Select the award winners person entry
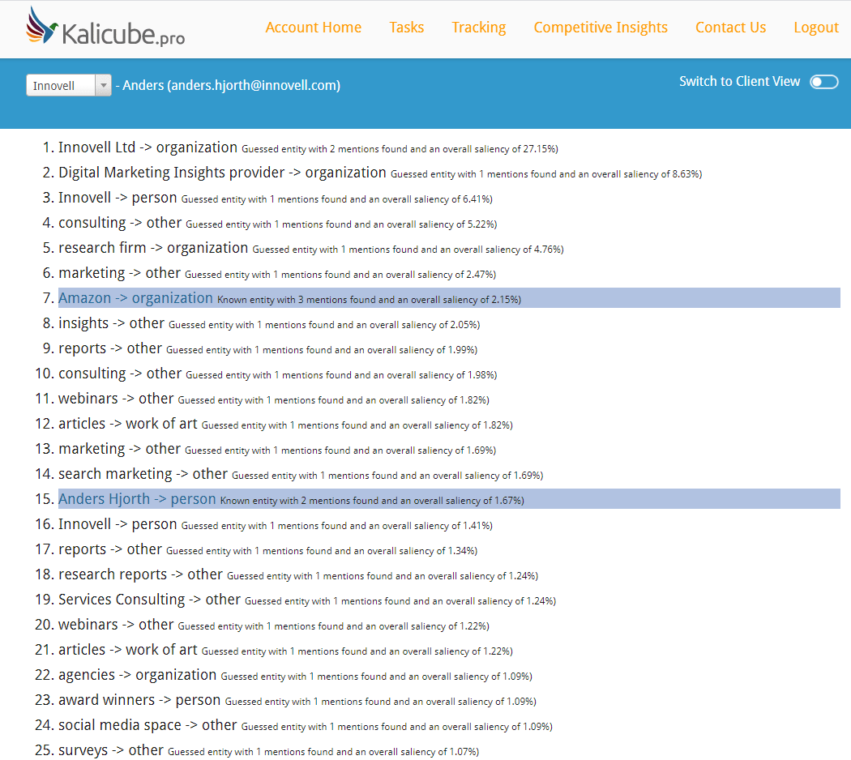The height and width of the screenshot is (760, 851). tap(297, 700)
